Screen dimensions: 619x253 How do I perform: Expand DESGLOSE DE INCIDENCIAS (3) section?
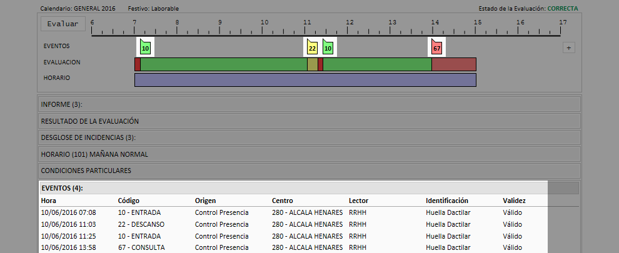tap(310, 138)
